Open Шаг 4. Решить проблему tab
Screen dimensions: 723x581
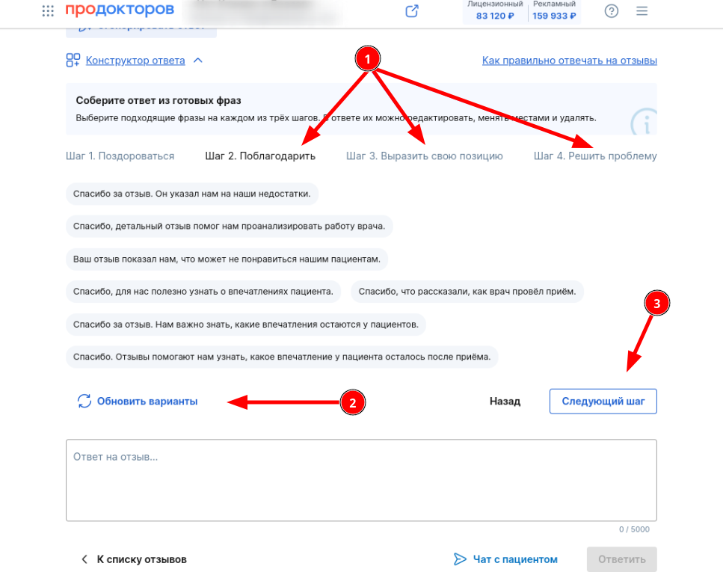595,156
